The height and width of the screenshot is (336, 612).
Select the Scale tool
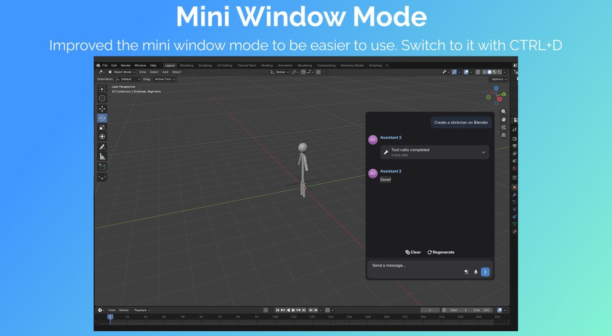(x=102, y=127)
